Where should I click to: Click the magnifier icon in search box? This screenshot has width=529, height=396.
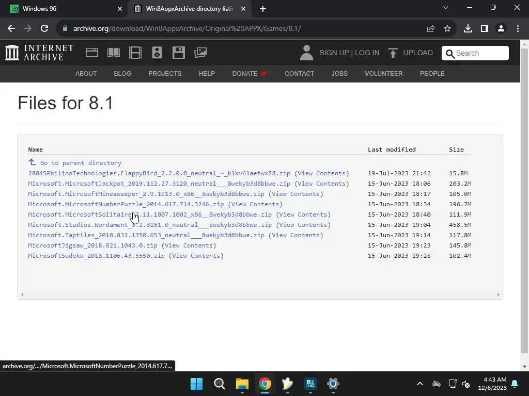click(450, 54)
